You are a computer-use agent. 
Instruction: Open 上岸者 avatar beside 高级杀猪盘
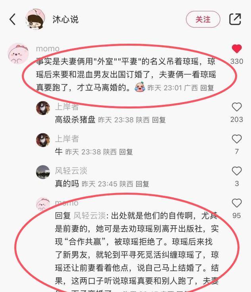coord(43,108)
